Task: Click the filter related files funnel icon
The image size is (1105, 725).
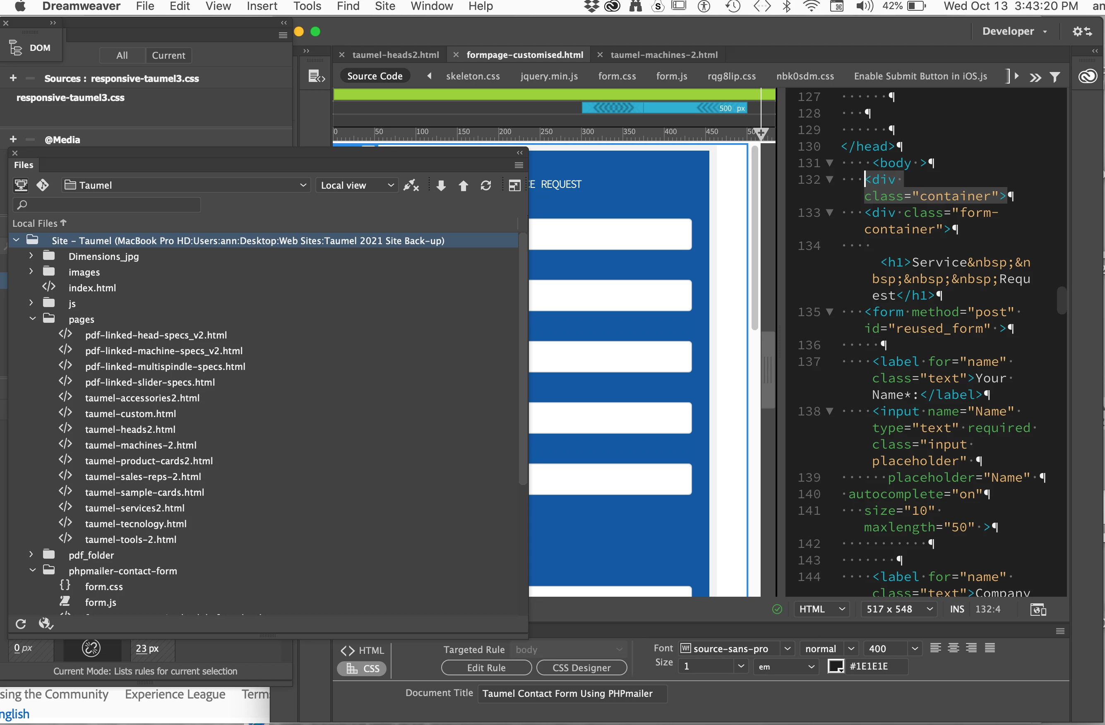Action: 1055,77
